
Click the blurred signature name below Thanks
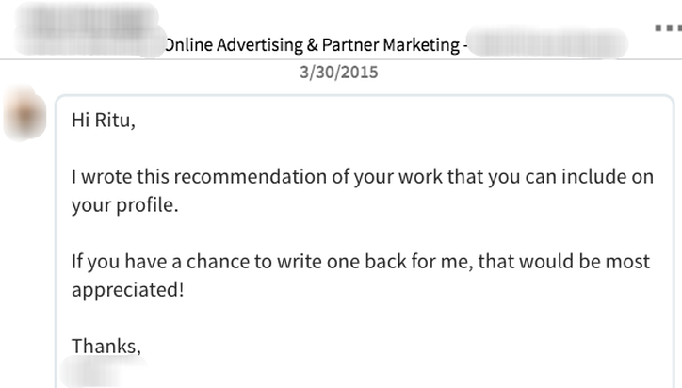[x=104, y=373]
